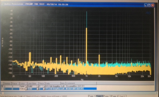Click Trace number 1 cell
Image resolution: width=159 pixels, height=97 pixels.
tap(15, 86)
